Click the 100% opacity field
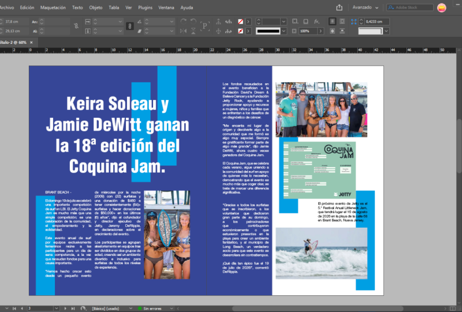This screenshot has width=462, height=312. point(308,31)
